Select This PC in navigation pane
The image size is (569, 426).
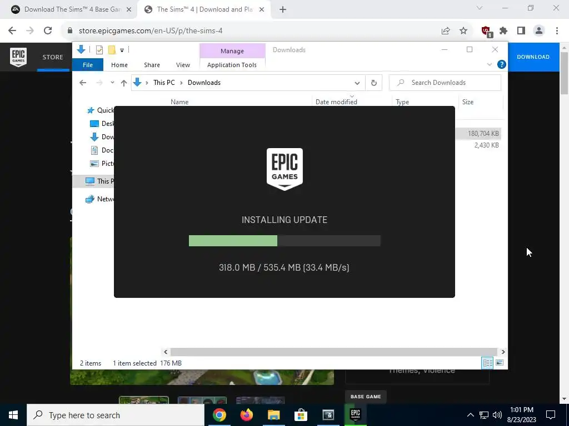point(100,181)
